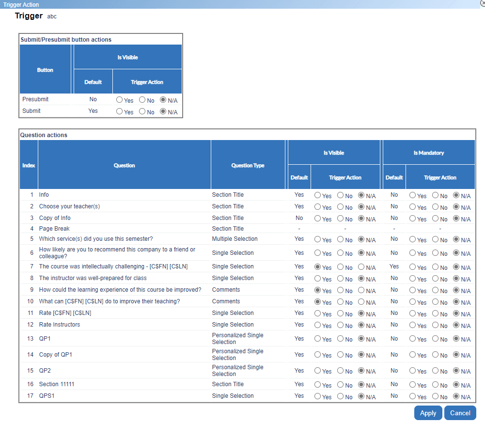Set question 2 Is Mandatory to Yes

413,207
